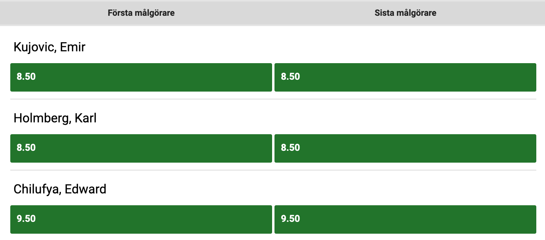This screenshot has height=240, width=545.
Task: Add Edward Chilufya Sista målgörare selection
Action: [x=405, y=219]
